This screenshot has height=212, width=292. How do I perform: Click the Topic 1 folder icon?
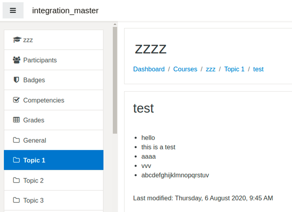coord(16,160)
